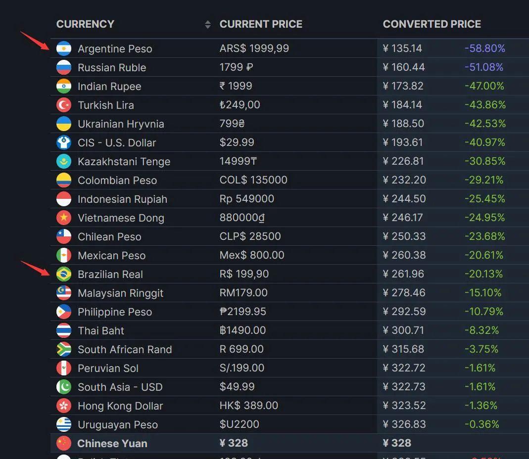Click the Malaysian Ringgit currency name
The height and width of the screenshot is (459, 529).
click(120, 293)
